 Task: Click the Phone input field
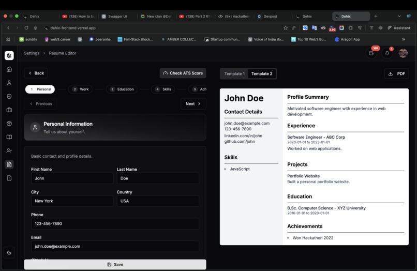click(115, 223)
